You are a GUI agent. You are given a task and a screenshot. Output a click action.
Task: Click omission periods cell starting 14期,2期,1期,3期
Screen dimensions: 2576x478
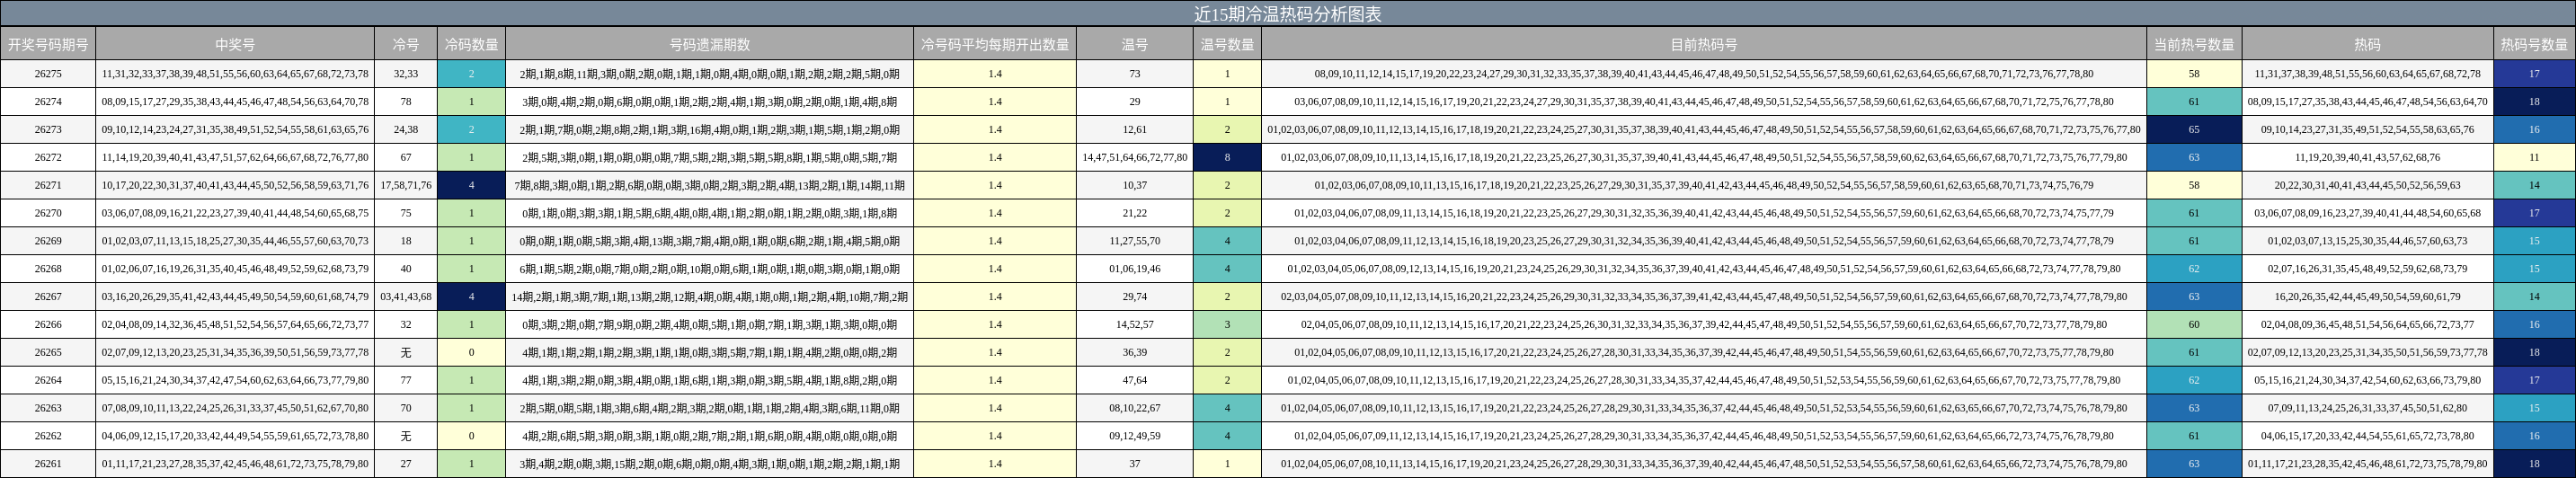(x=709, y=297)
